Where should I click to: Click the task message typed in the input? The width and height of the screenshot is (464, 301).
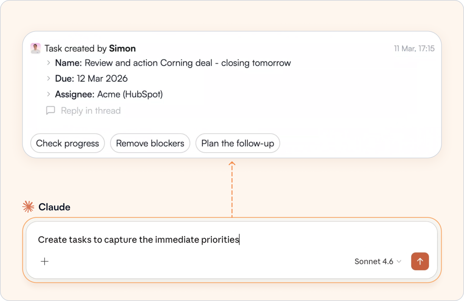[x=138, y=239]
